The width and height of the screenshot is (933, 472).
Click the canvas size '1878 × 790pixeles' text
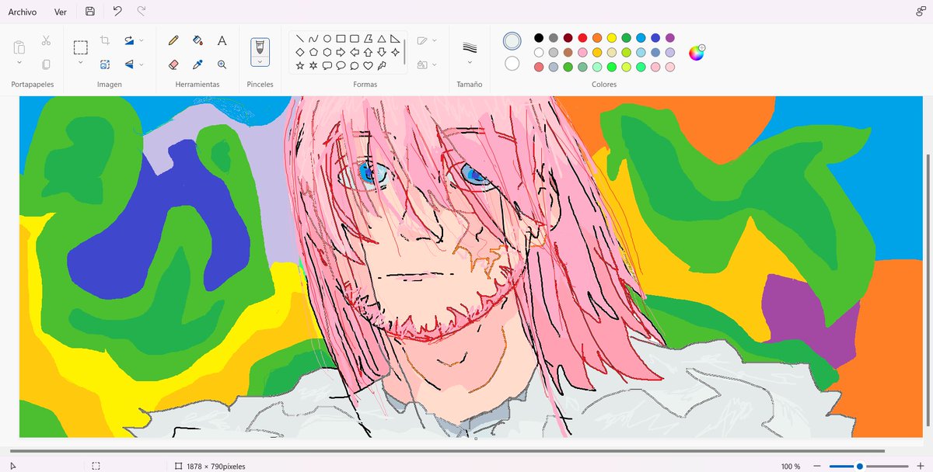[x=216, y=467]
